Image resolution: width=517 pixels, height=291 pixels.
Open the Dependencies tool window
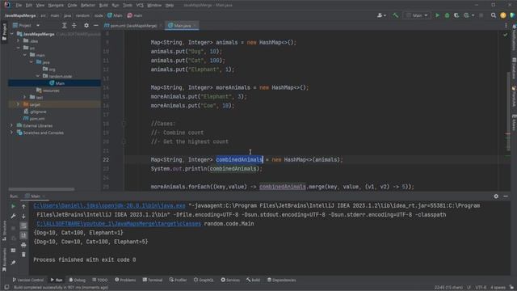281,280
